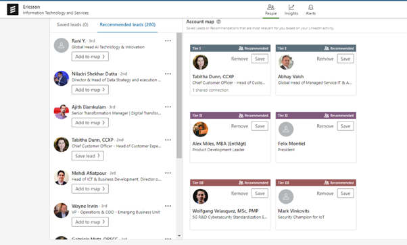Open Alex Miles, MBA name link
Viewport: 407px width, 245px height.
pos(219,144)
